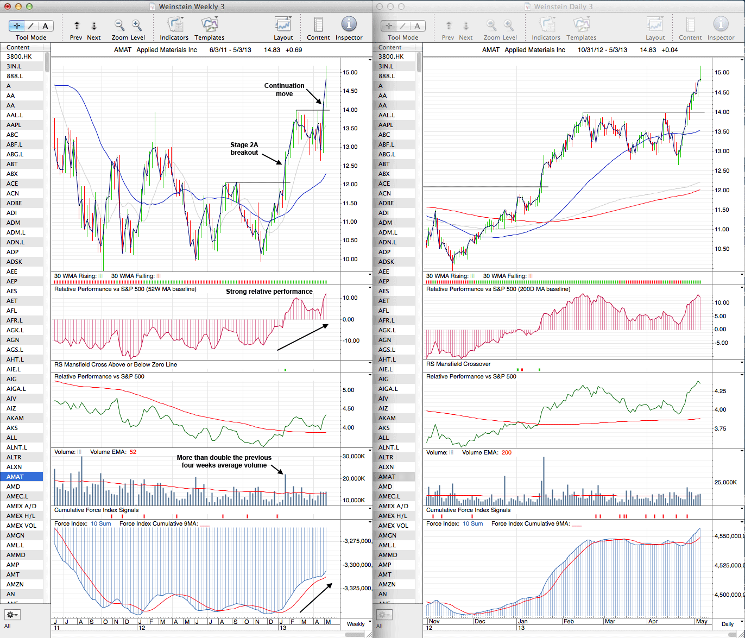Open Indicators in the Weekly window toolbar
Screen dimensions: 745x638
pos(174,26)
